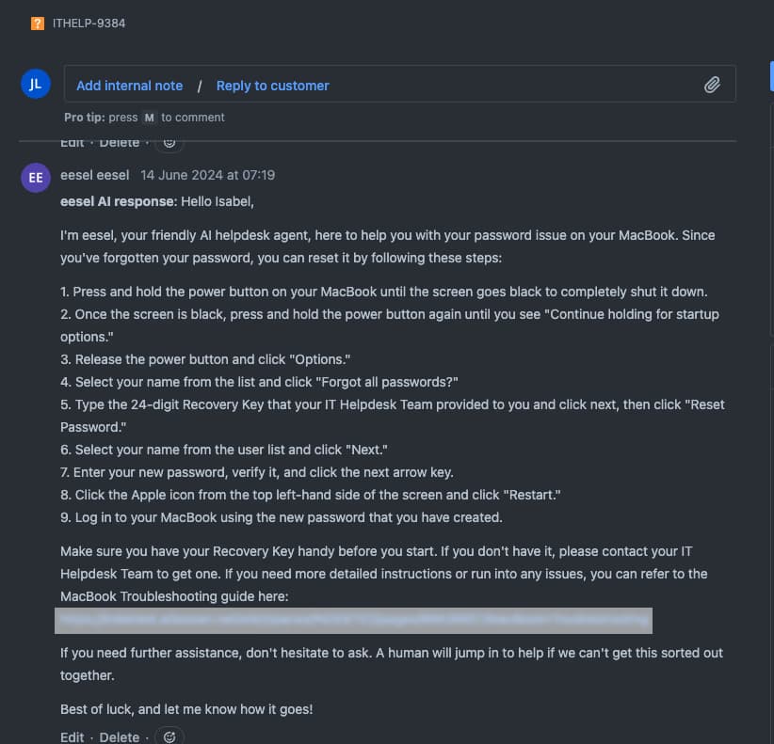Add emoji reaction to eesel AI response

[x=169, y=736]
